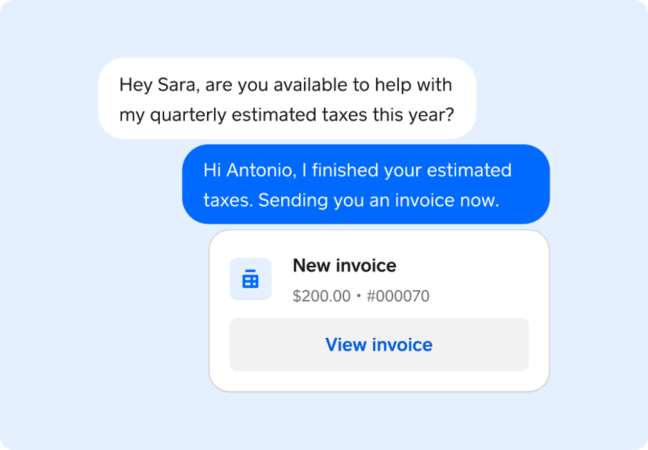648x450 pixels.
Task: Click the New invoice title
Action: (x=345, y=265)
